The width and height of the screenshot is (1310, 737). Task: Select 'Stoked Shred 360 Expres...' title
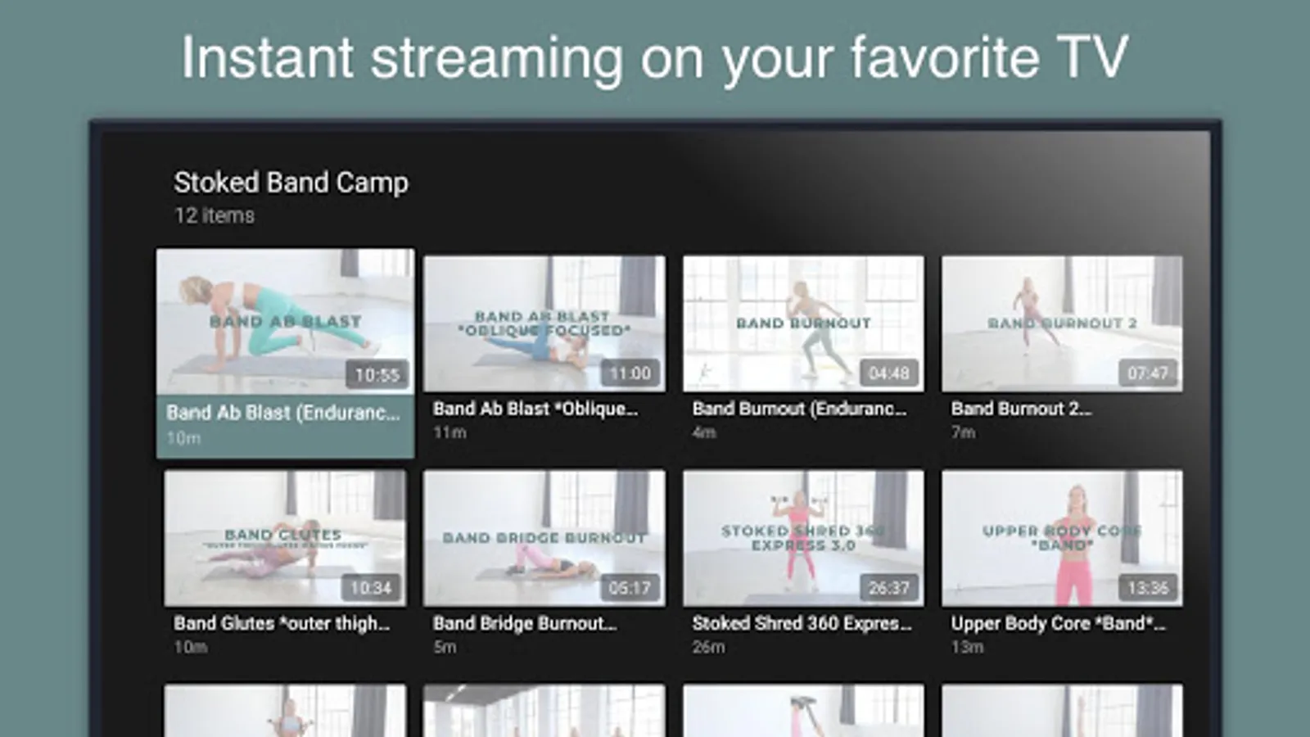point(802,623)
